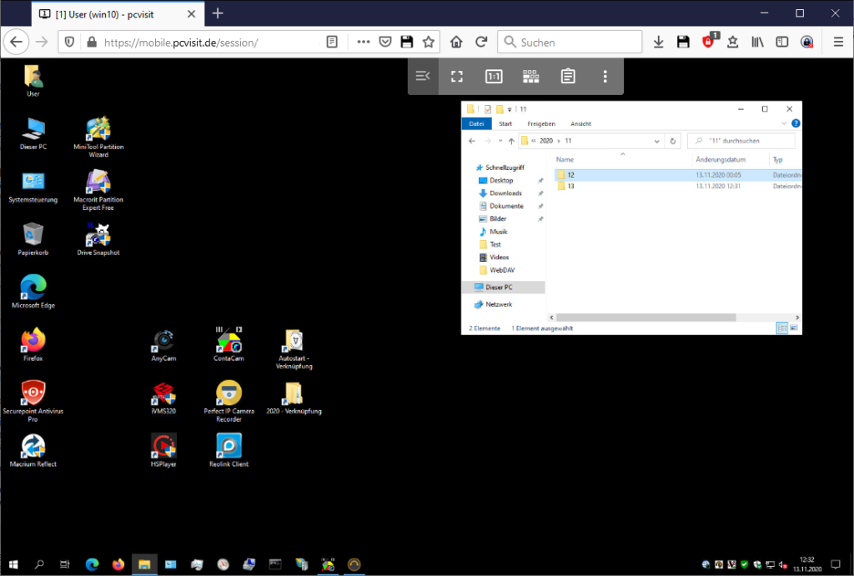
Task: Click the fullscreen icon in session toolbar
Action: coord(456,76)
